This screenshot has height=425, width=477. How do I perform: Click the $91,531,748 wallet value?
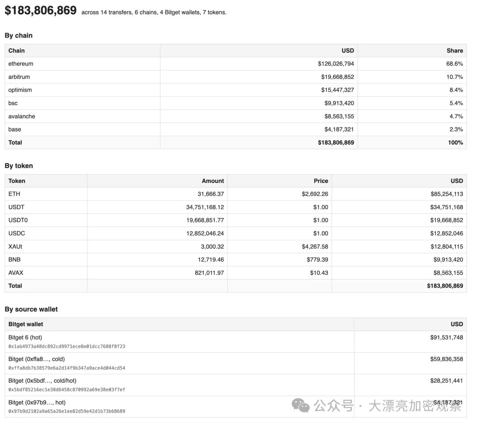click(447, 338)
